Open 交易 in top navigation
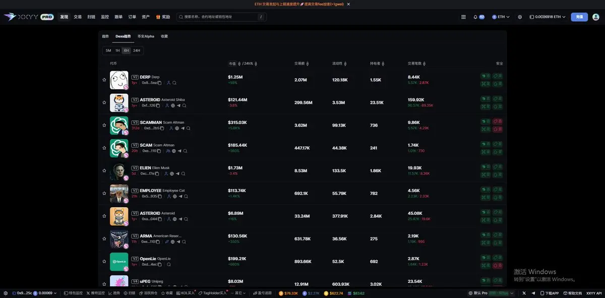Viewport: 605px width, 298px height. (78, 17)
